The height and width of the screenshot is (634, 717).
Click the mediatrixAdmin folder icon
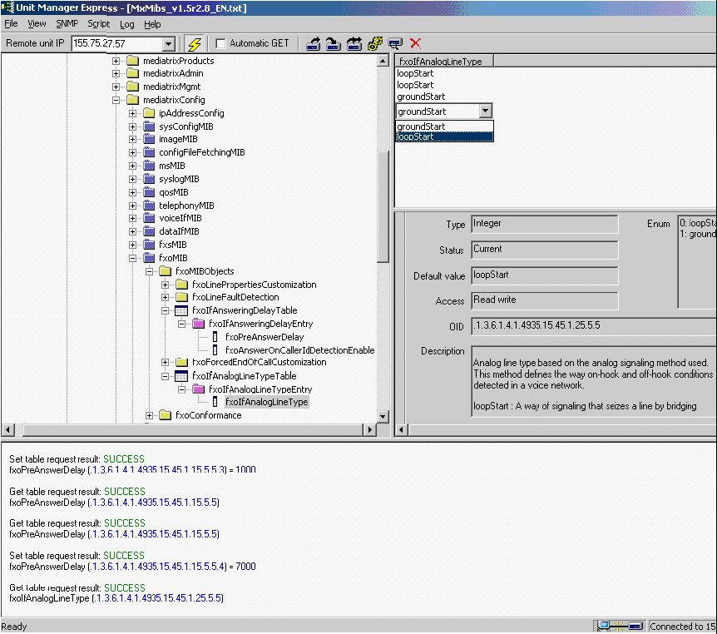[x=132, y=73]
